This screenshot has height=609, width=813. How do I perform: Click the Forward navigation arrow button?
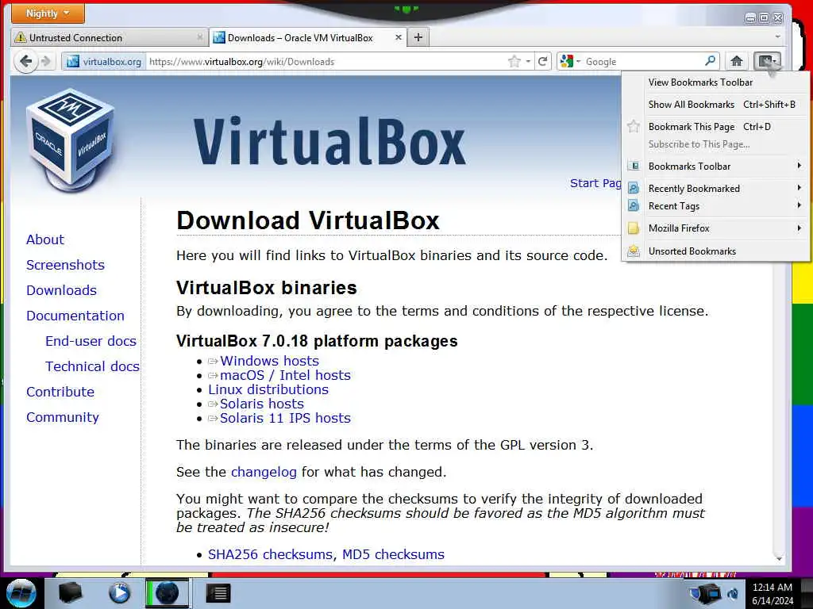point(45,61)
